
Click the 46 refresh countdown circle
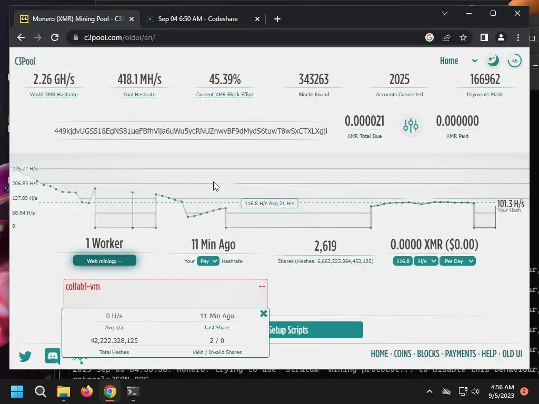tap(515, 61)
